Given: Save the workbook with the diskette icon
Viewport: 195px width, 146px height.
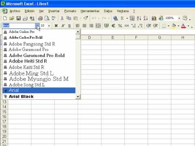Looking at the screenshot, I should (19, 18).
